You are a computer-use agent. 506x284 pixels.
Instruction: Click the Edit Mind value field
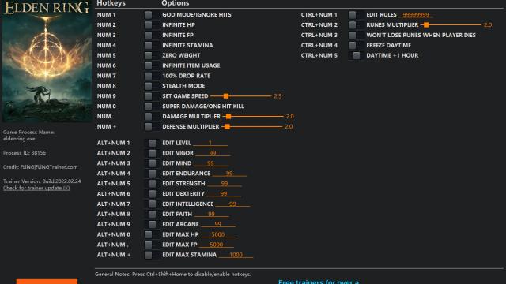(x=211, y=163)
